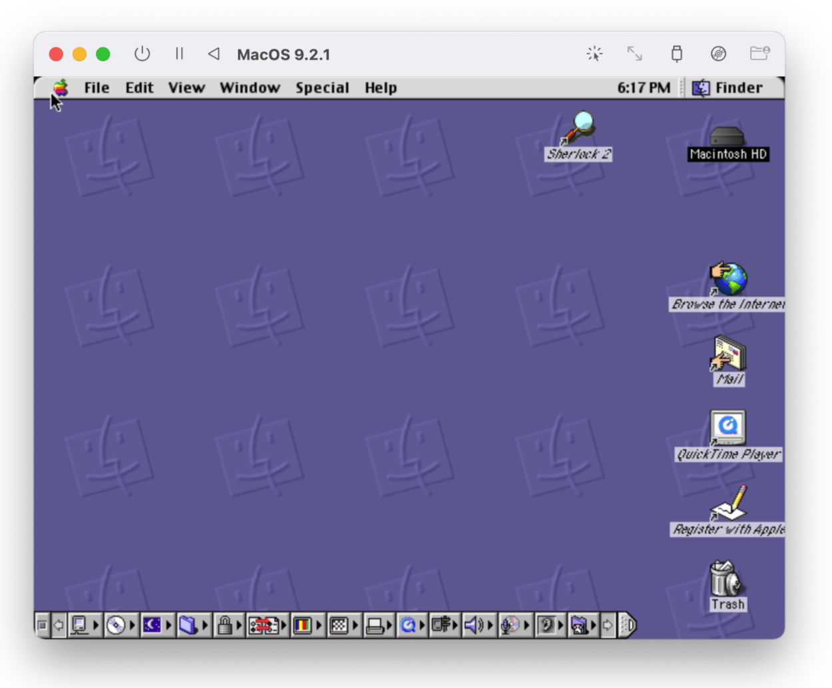Image resolution: width=832 pixels, height=688 pixels.
Task: Open the Apple menu
Action: click(61, 87)
